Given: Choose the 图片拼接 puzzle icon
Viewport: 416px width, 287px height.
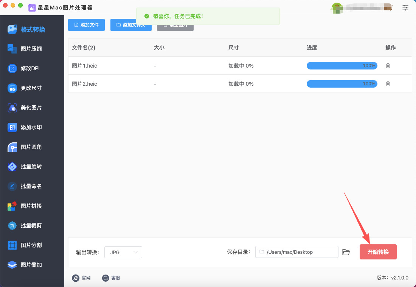Looking at the screenshot, I should tap(12, 206).
